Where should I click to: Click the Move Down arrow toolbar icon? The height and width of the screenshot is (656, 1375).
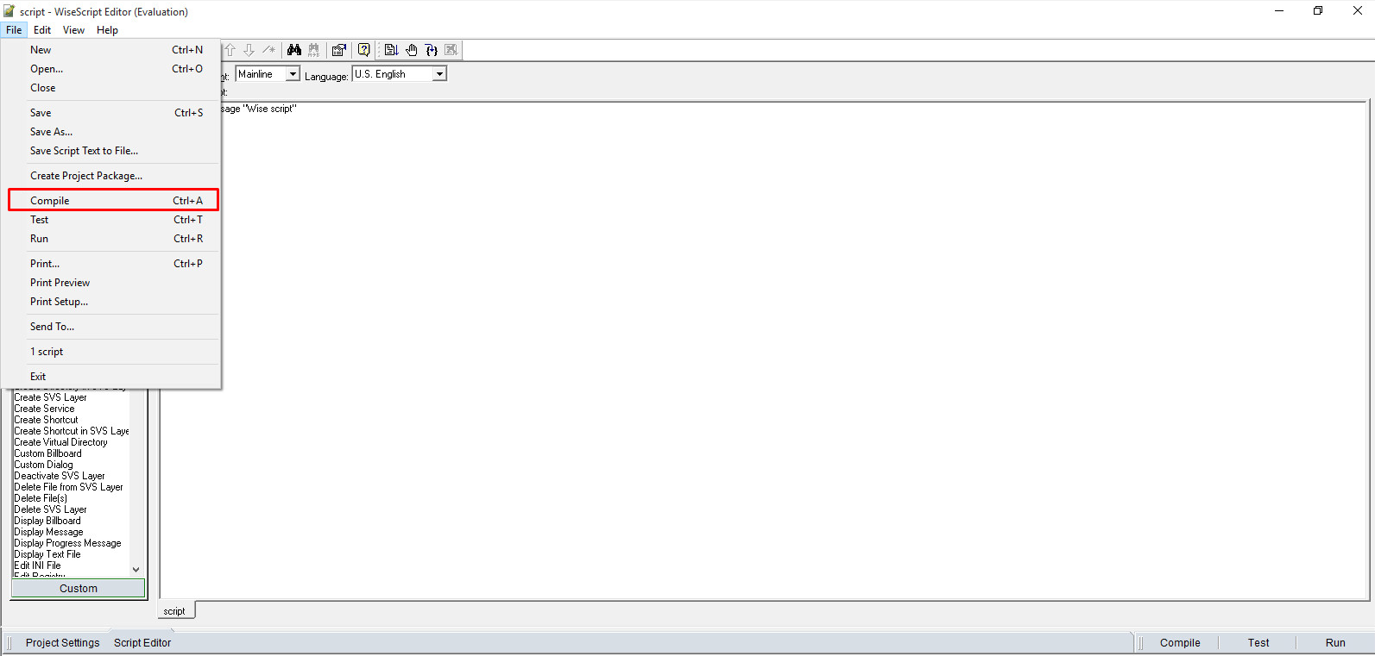(x=249, y=50)
